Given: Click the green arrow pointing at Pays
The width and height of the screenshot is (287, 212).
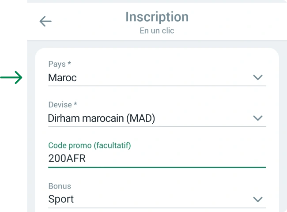Looking at the screenshot, I should coord(12,78).
